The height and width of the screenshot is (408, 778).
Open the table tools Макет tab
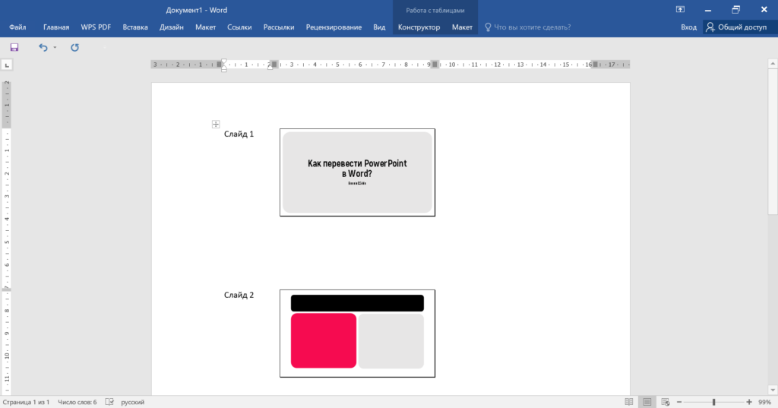pyautogui.click(x=462, y=27)
